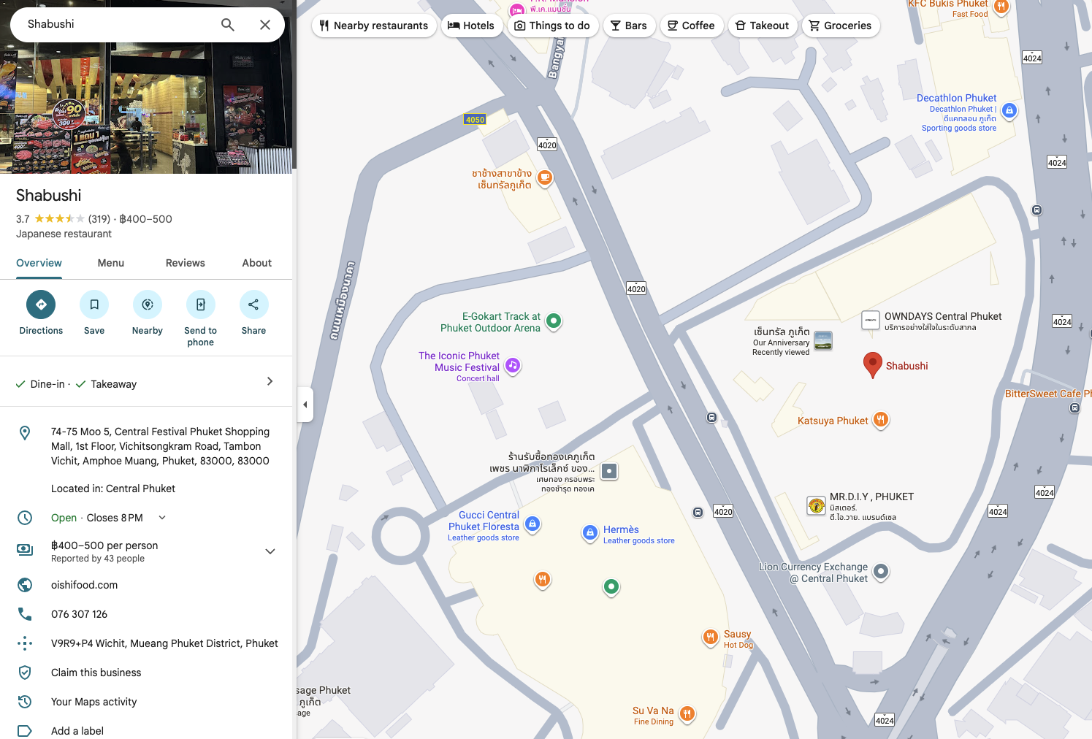
Task: Click the plus code icon
Action: (25, 643)
